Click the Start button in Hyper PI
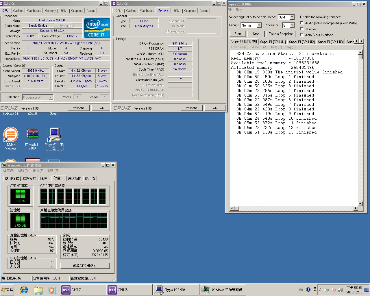This screenshot has height=296, width=370. [238, 34]
